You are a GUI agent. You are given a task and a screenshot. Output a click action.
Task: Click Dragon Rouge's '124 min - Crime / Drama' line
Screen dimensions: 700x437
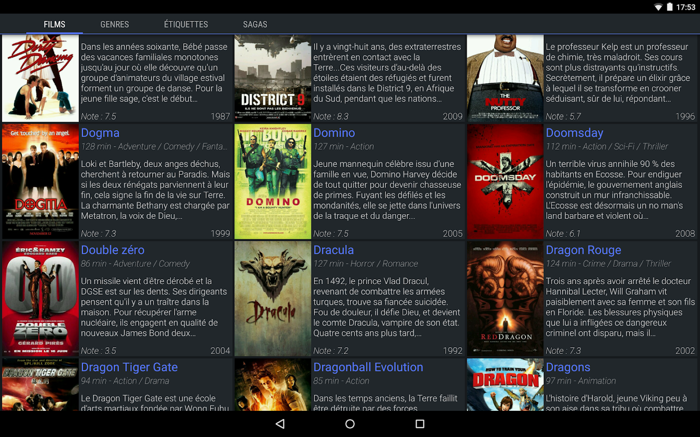coord(608,264)
